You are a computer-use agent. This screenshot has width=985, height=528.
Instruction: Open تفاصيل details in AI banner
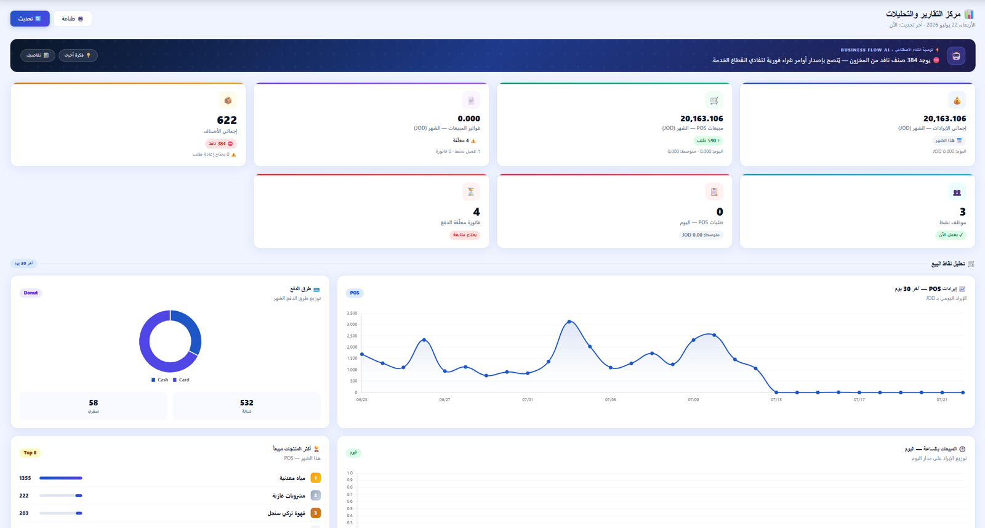pos(38,55)
